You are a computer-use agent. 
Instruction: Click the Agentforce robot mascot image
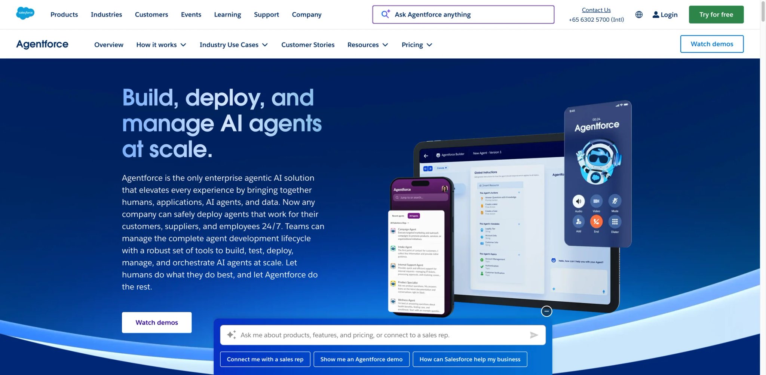598,162
